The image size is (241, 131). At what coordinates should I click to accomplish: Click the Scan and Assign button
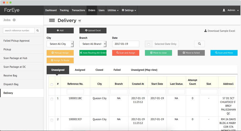click(126, 53)
